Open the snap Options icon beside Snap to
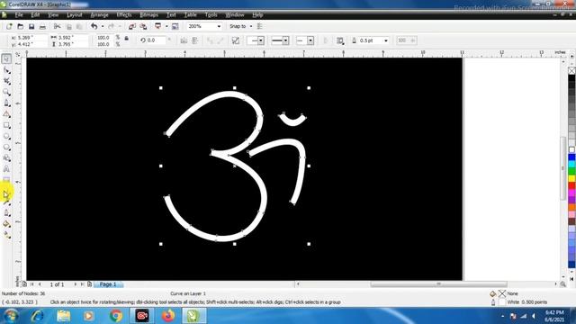Viewport: 576px width, 324px height. (260, 26)
